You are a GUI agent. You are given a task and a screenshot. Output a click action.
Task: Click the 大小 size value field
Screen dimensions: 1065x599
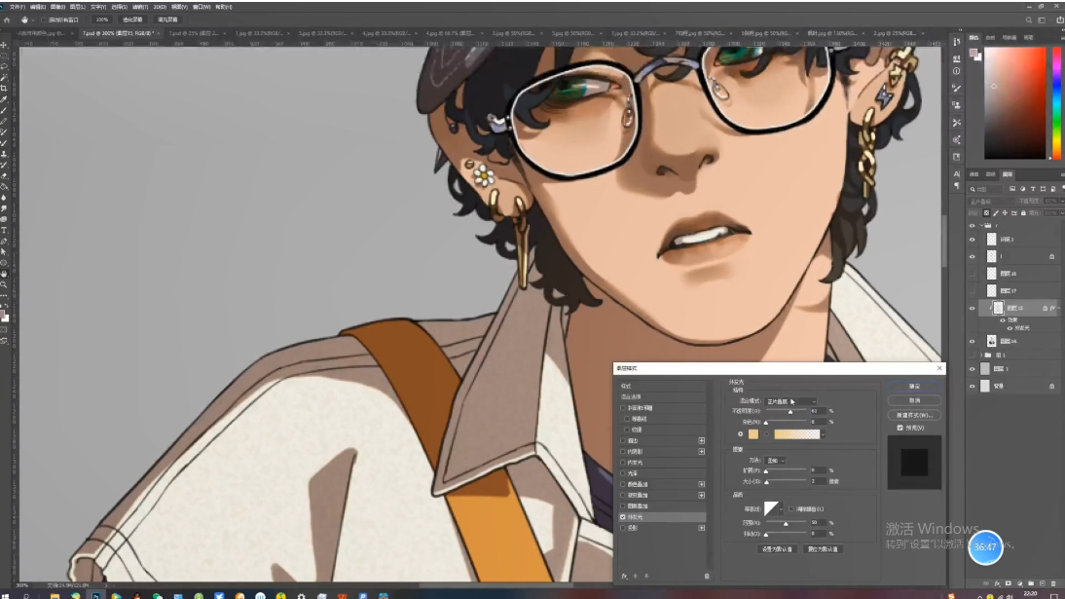[818, 481]
